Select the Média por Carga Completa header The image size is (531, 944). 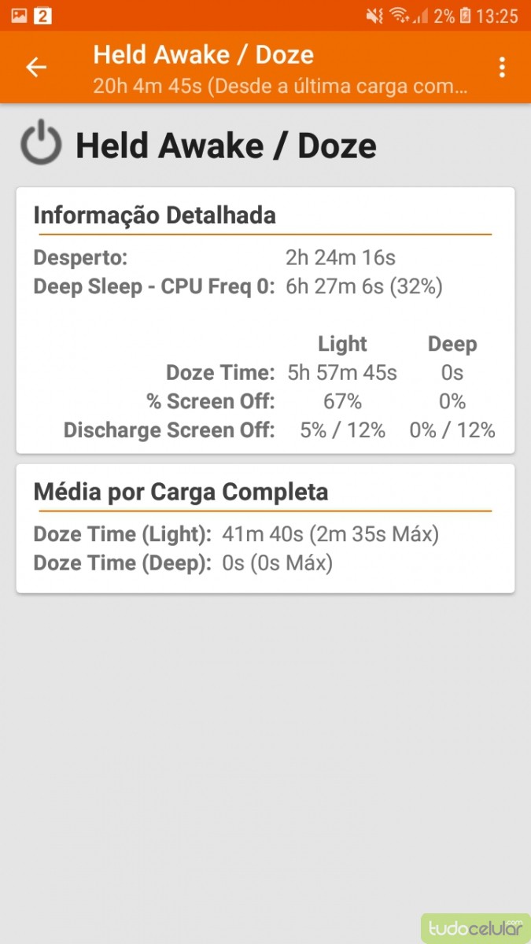point(181,492)
